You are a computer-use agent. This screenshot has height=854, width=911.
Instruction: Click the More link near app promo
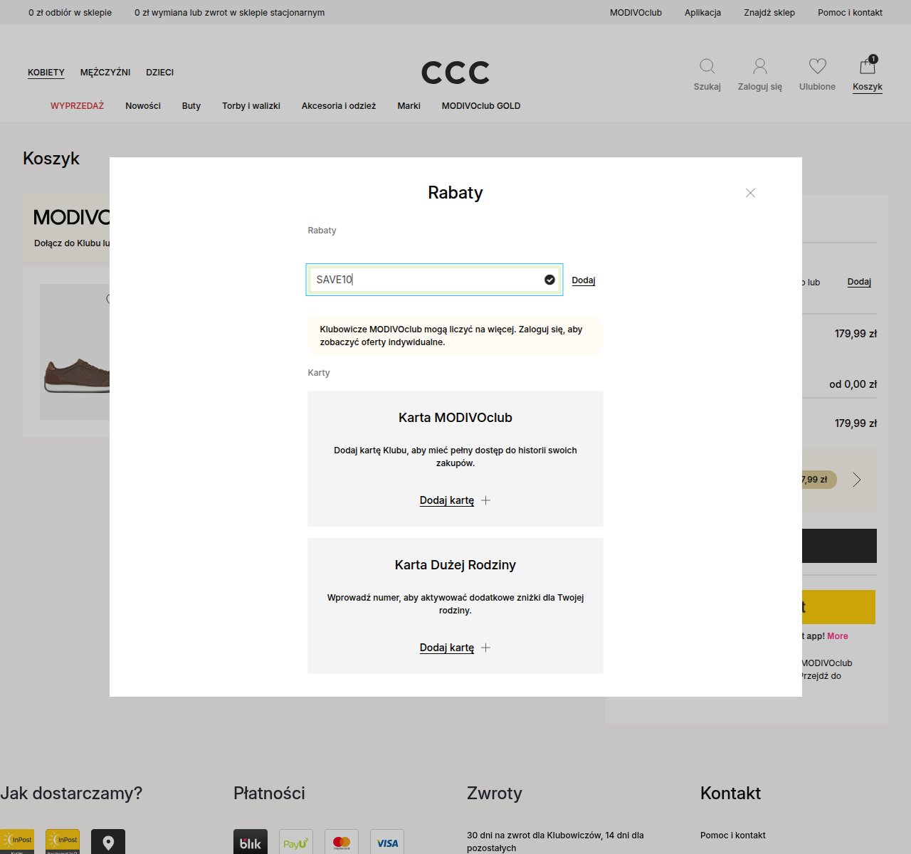838,636
